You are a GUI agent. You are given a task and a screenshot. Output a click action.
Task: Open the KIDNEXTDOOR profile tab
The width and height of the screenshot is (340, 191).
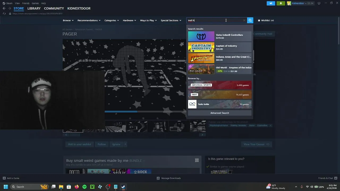click(x=79, y=8)
